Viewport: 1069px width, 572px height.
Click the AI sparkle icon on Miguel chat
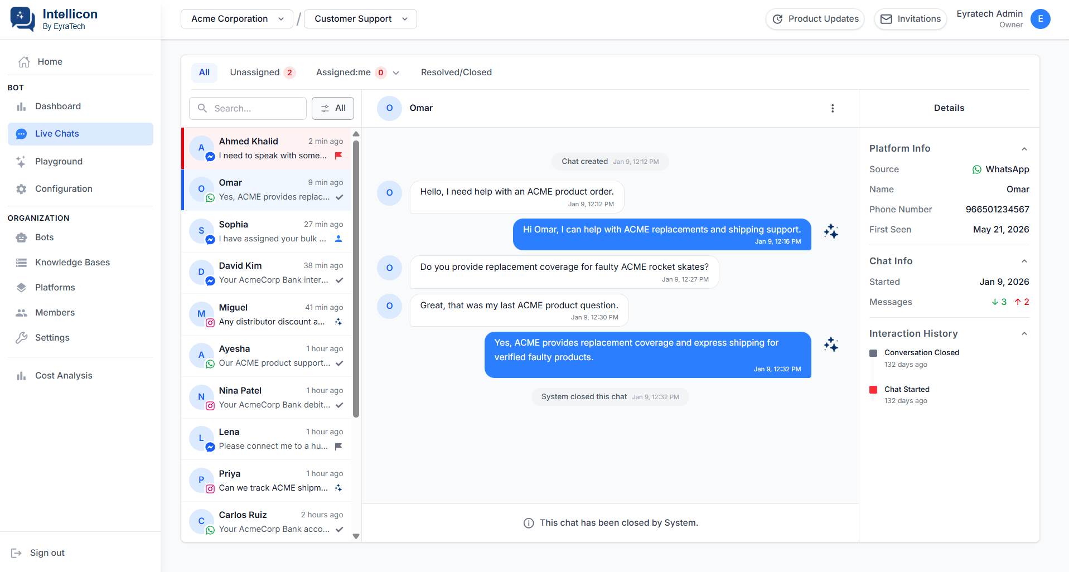[x=338, y=322]
